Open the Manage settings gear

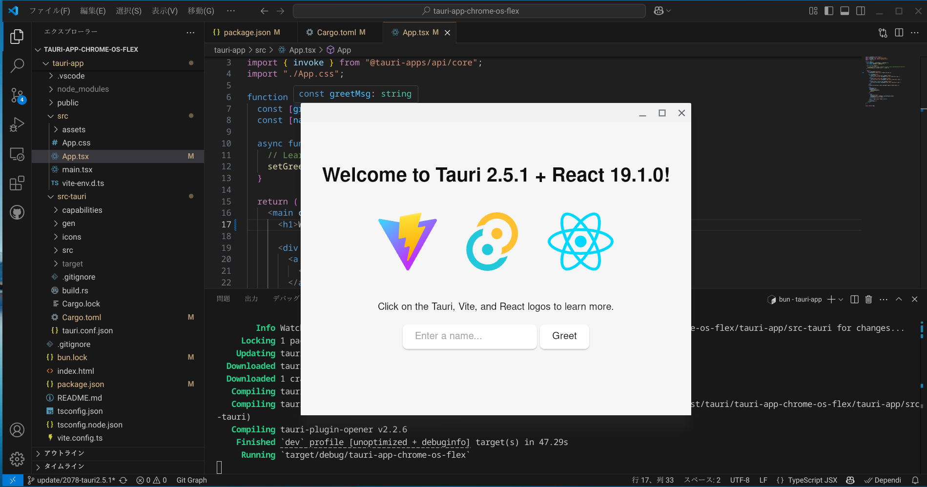18,459
